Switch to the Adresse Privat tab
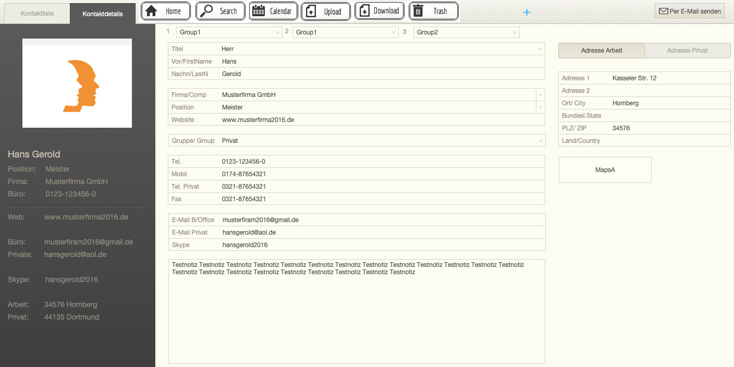734x367 pixels. tap(688, 51)
